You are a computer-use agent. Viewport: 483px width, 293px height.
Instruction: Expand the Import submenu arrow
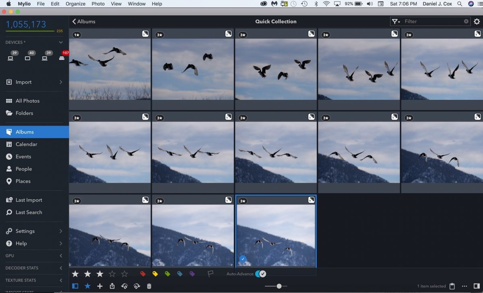coord(61,82)
